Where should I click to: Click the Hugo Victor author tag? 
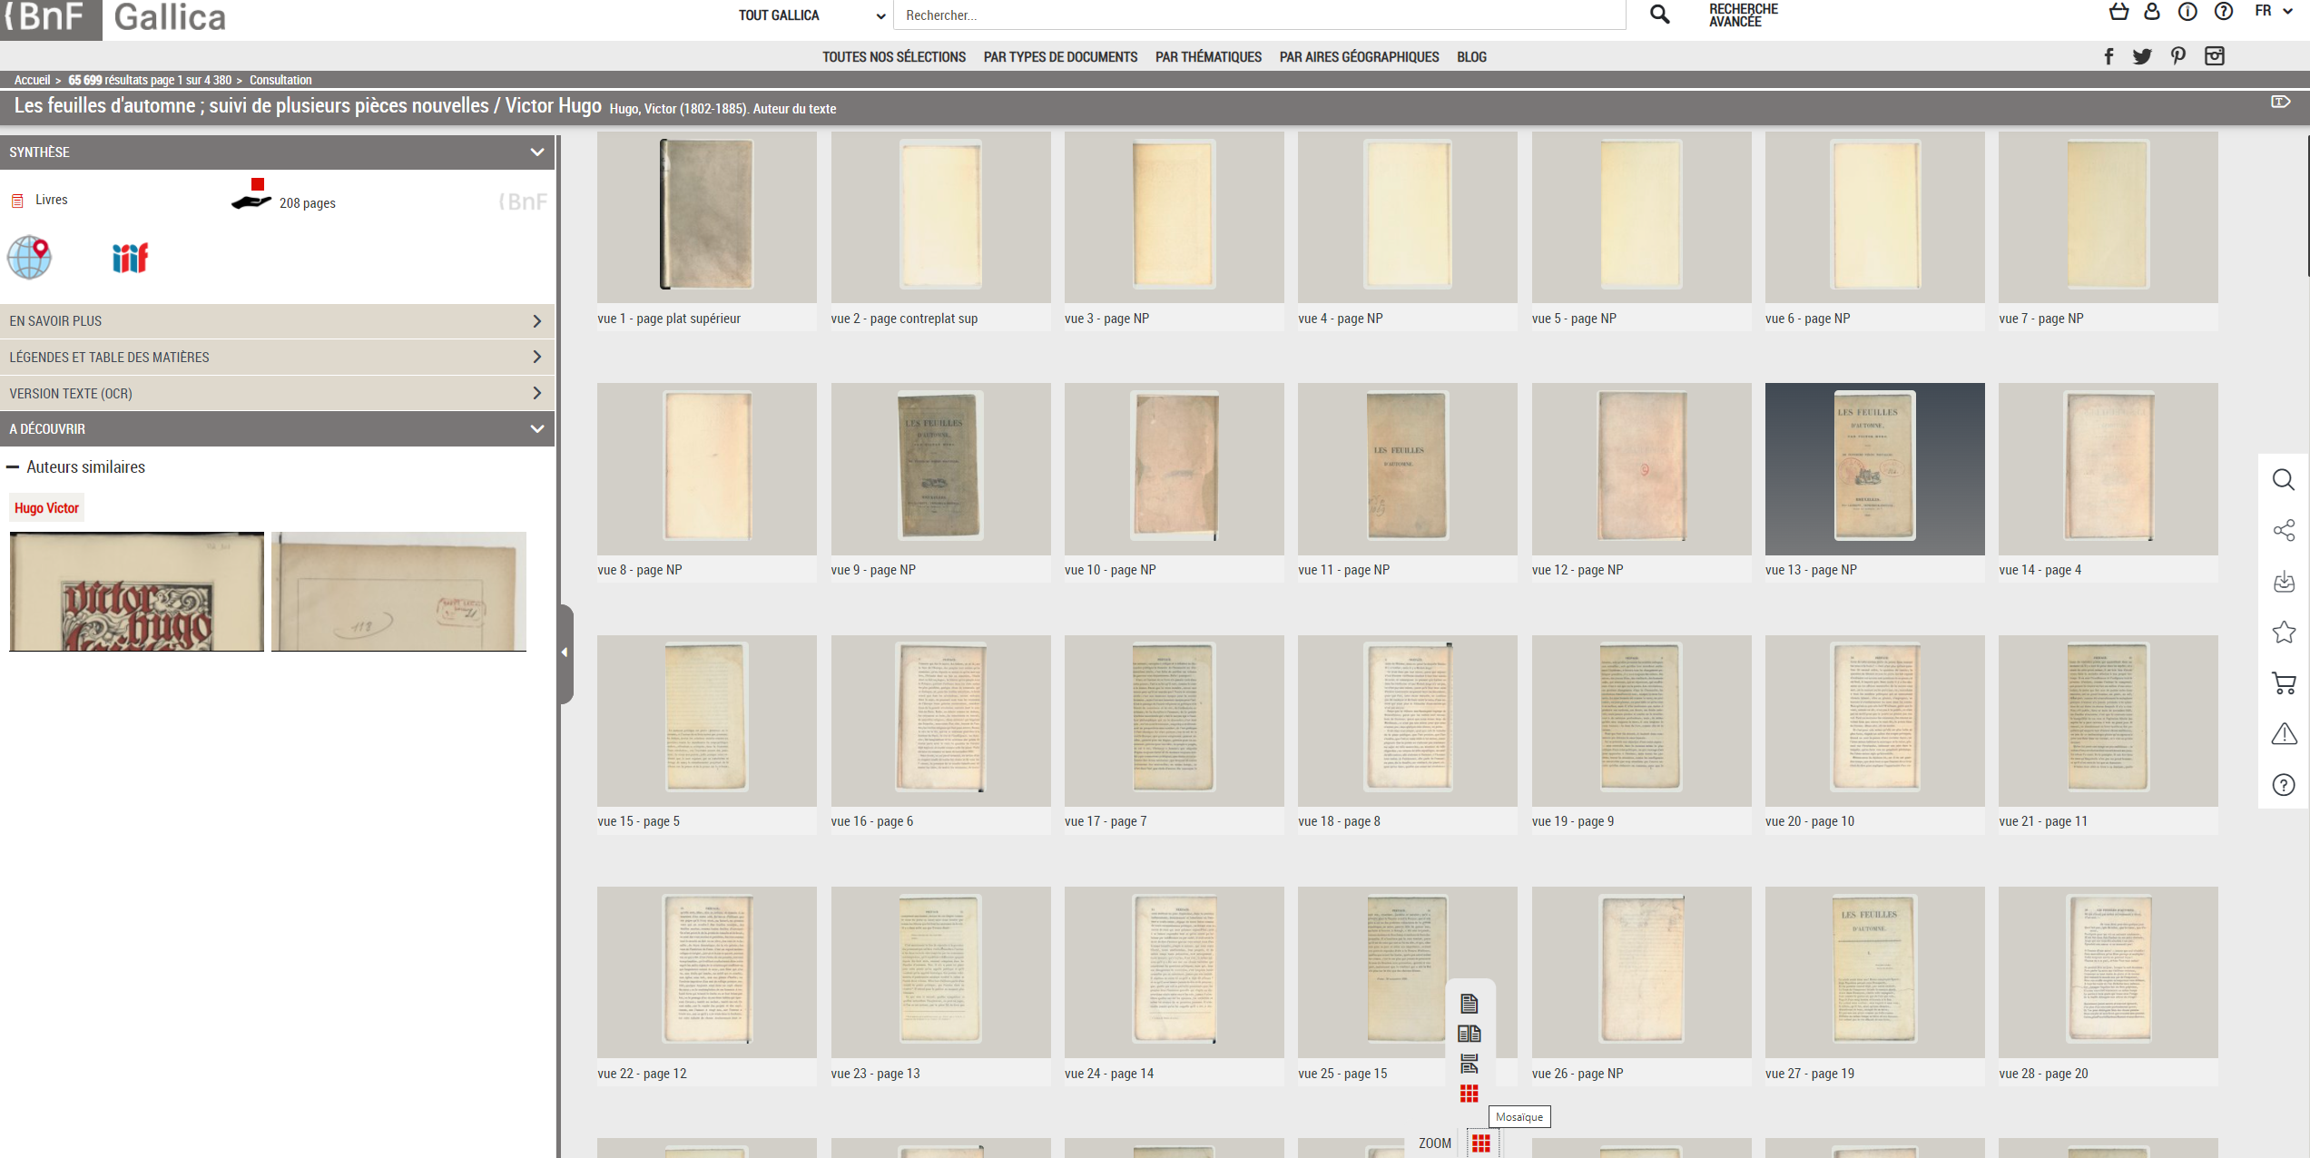46,508
